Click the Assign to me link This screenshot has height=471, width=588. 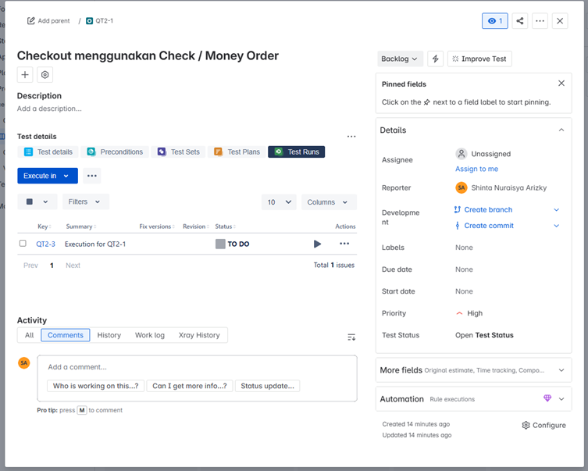pos(476,169)
